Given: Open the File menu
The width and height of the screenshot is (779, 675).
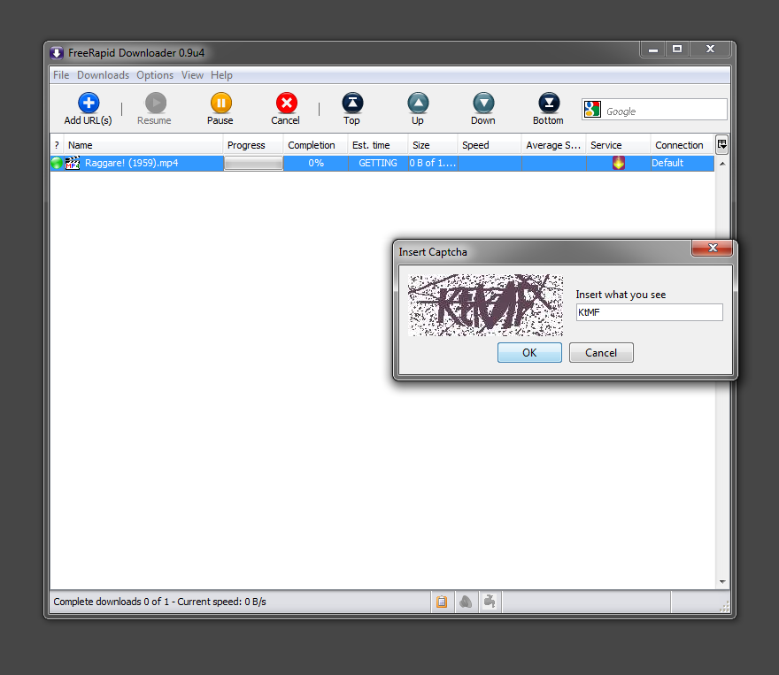Looking at the screenshot, I should (x=61, y=75).
